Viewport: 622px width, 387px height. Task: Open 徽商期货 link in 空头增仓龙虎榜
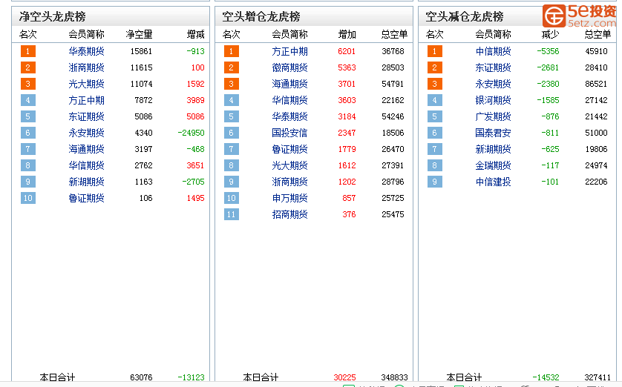tap(289, 67)
